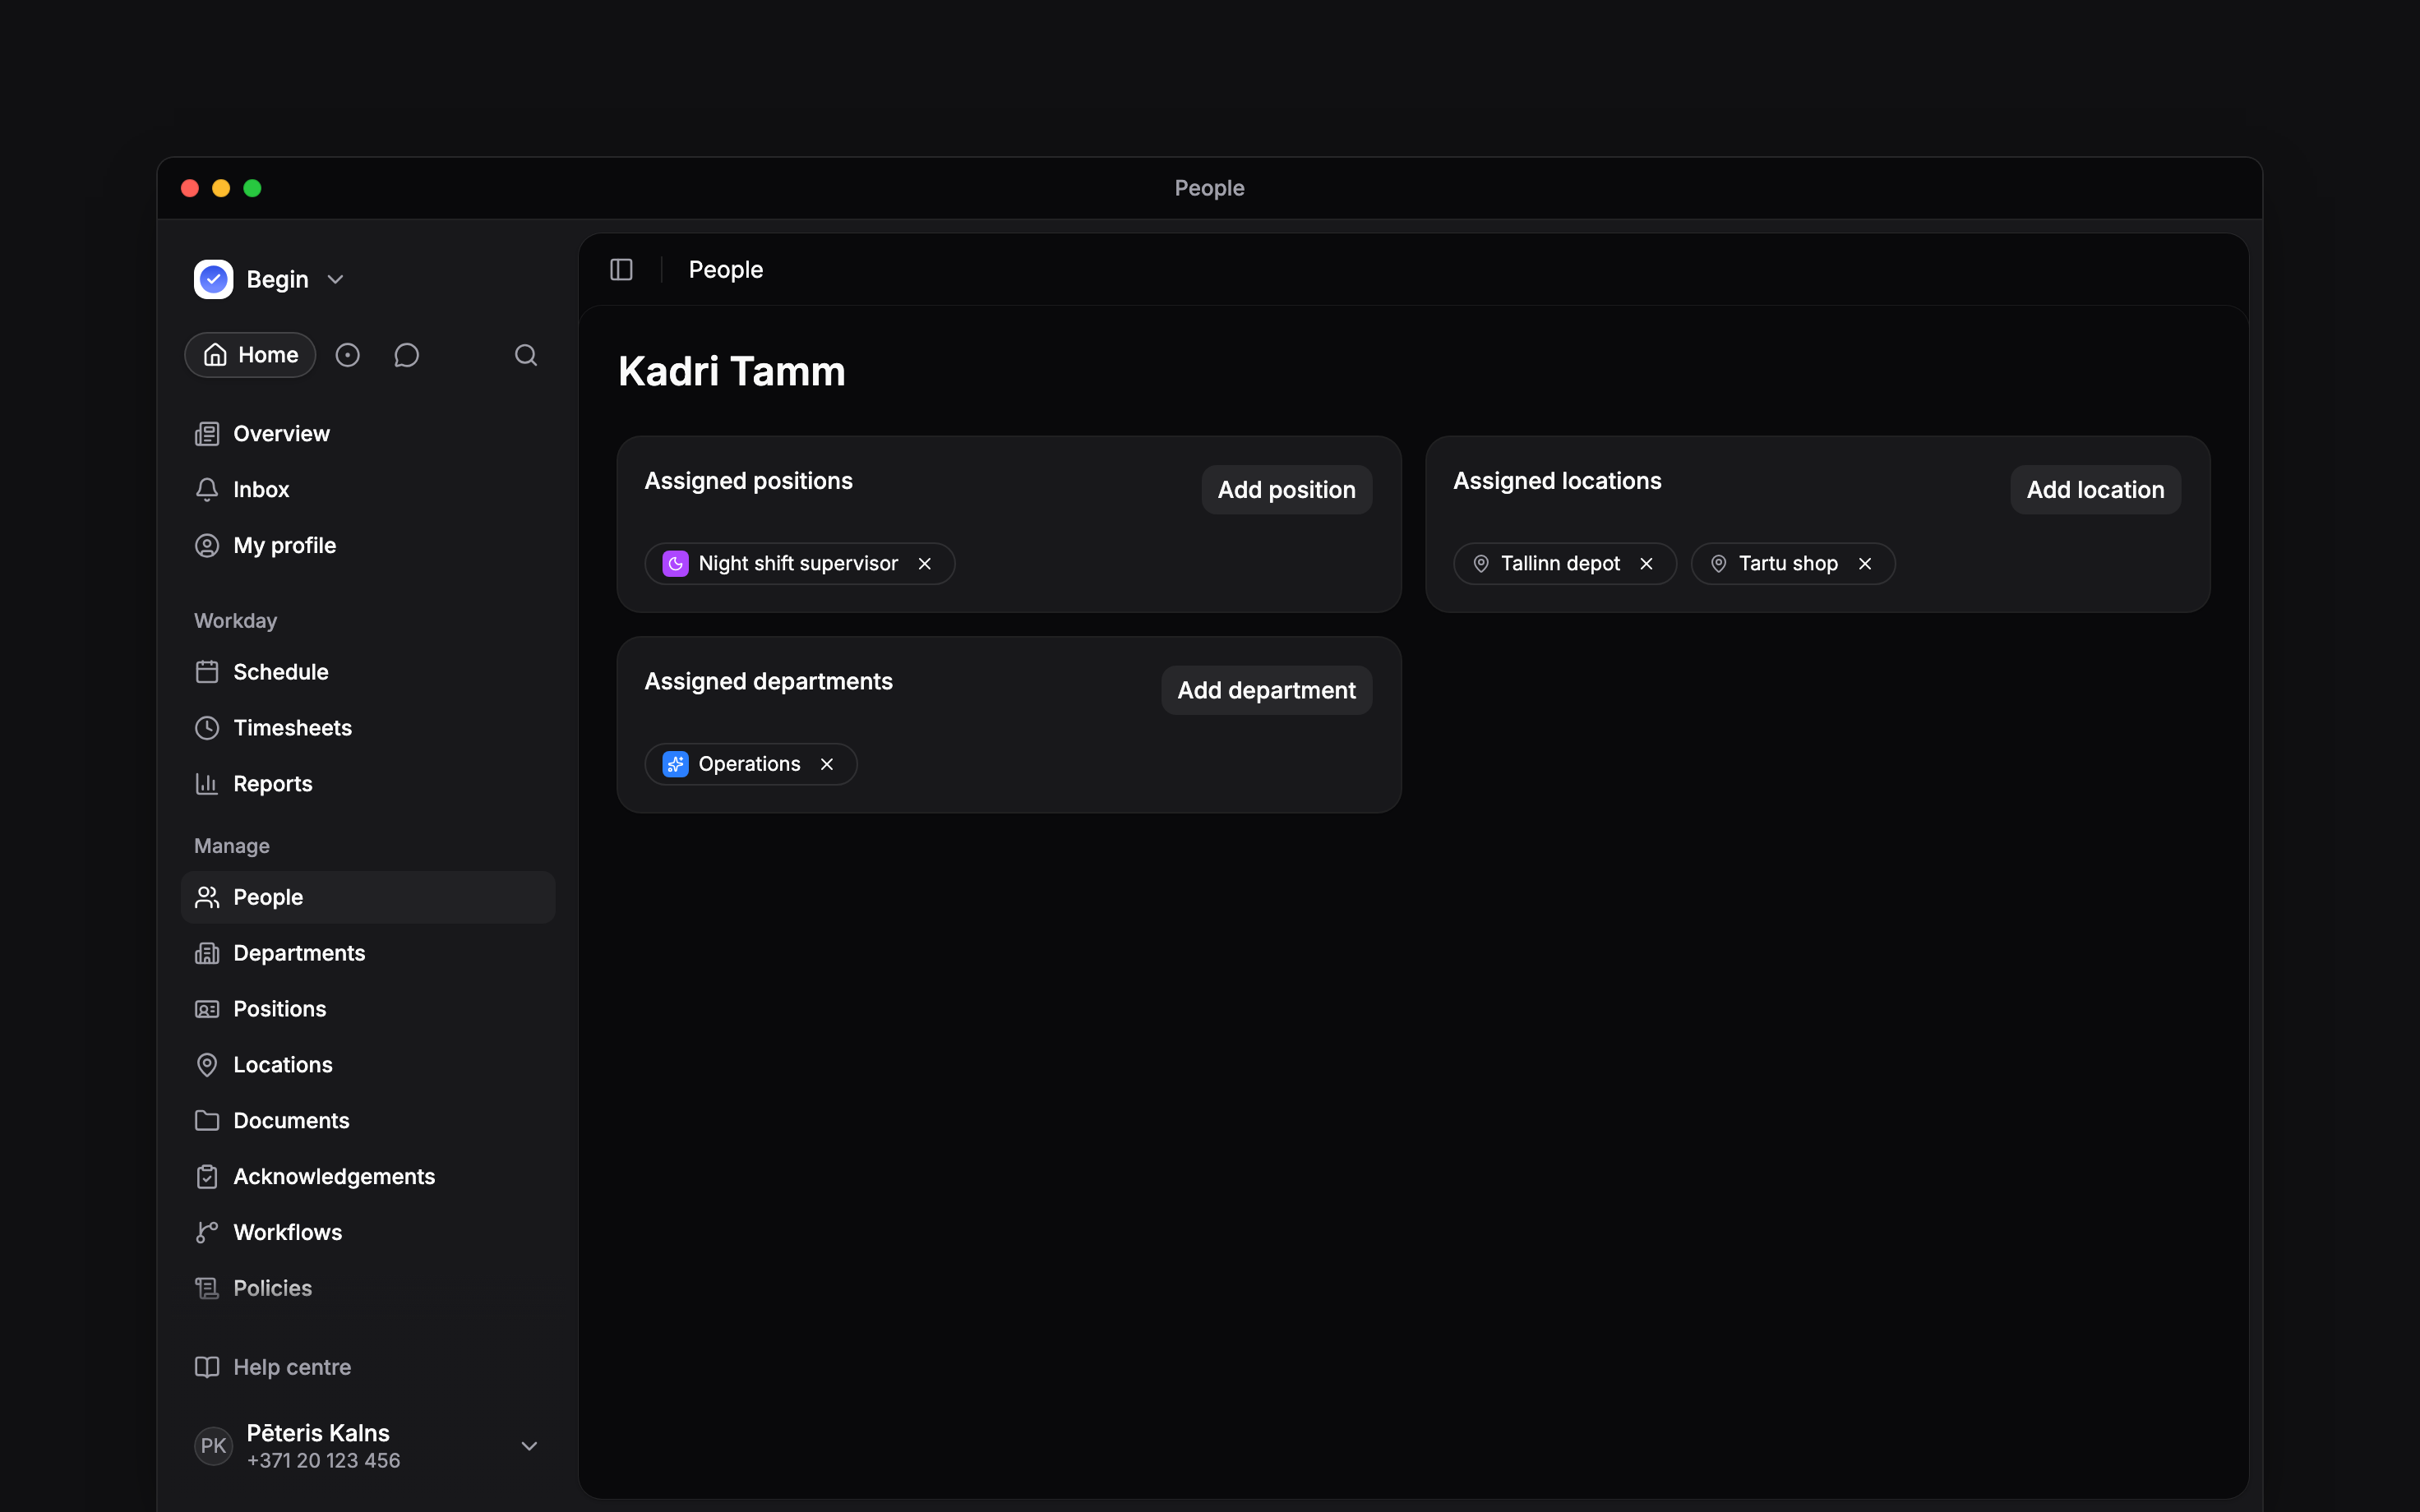Open Policies page
The image size is (2420, 1512).
pos(368,1289)
